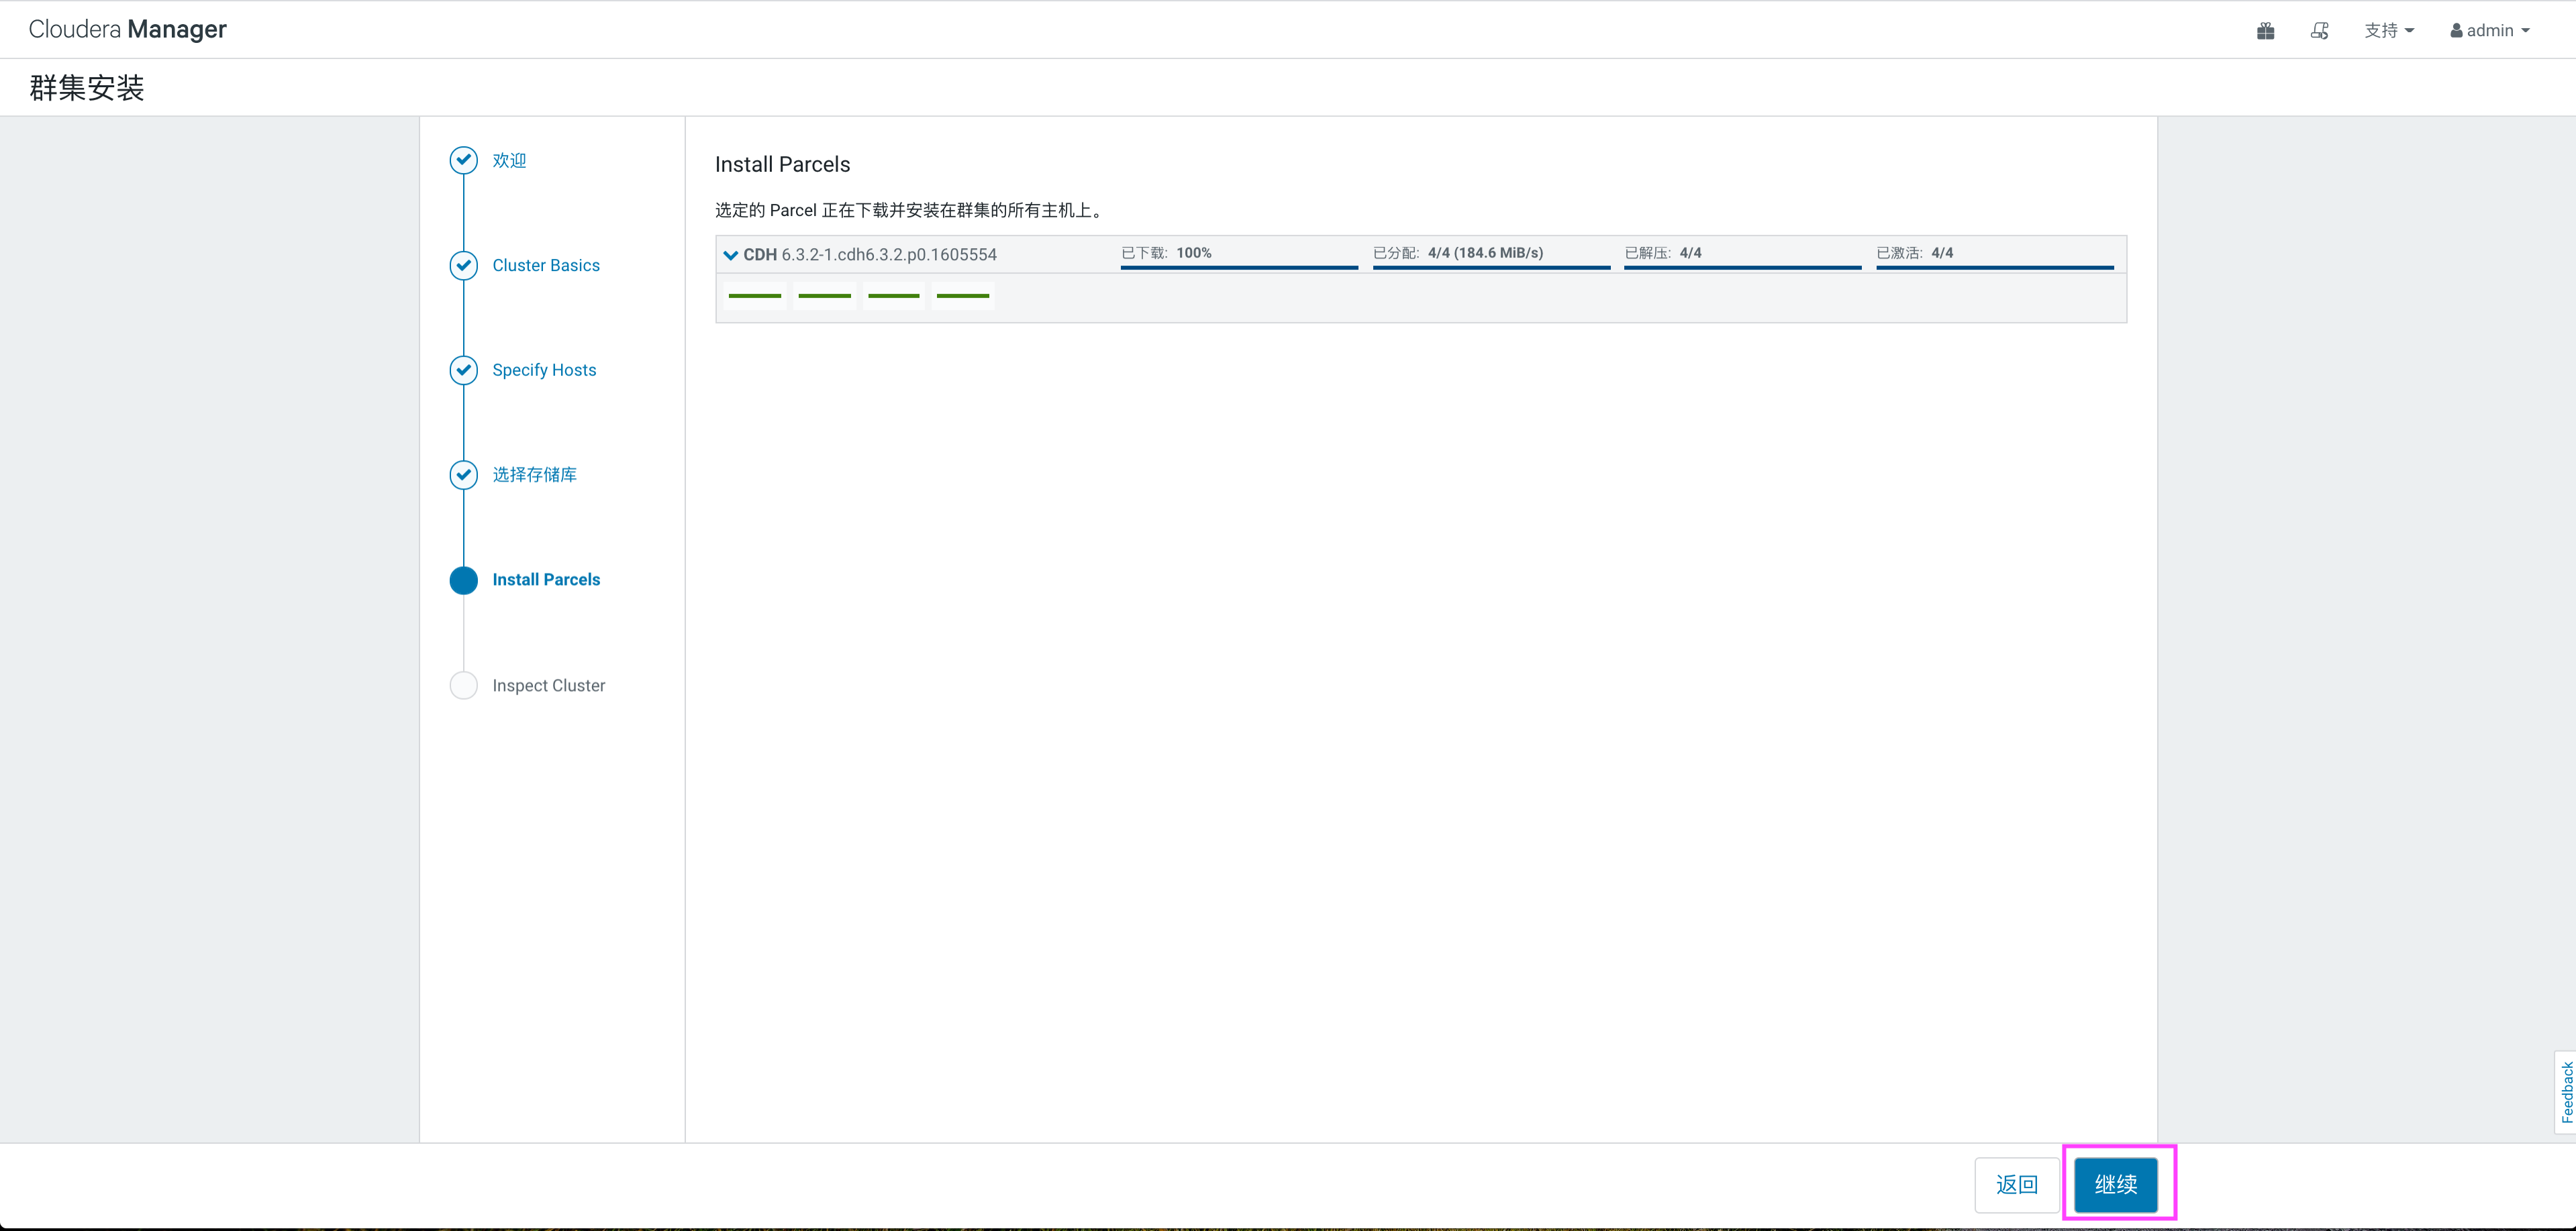Screen dimensions: 2576x1231
Task: Click the filled Install Parcels step circle
Action: 463,580
